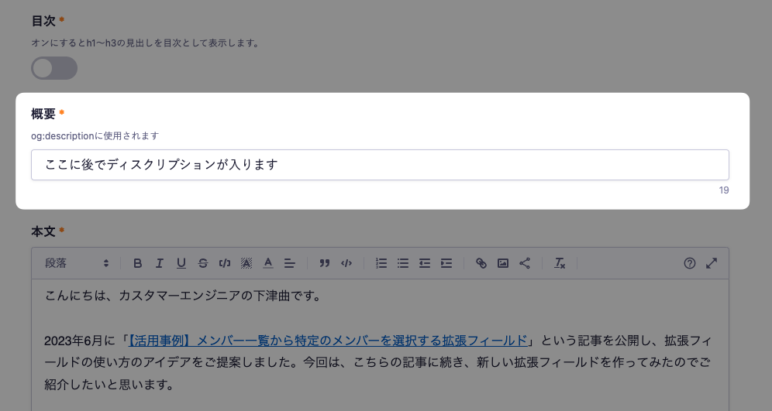Screen dimensions: 772x411
Task: Apply underline formatting in the editor toolbar
Action: (181, 263)
